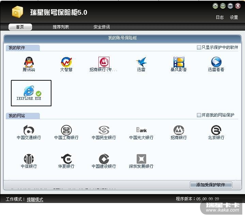Open 中国交通银行 website icon
Screen dimensions: 245x217
point(29,130)
